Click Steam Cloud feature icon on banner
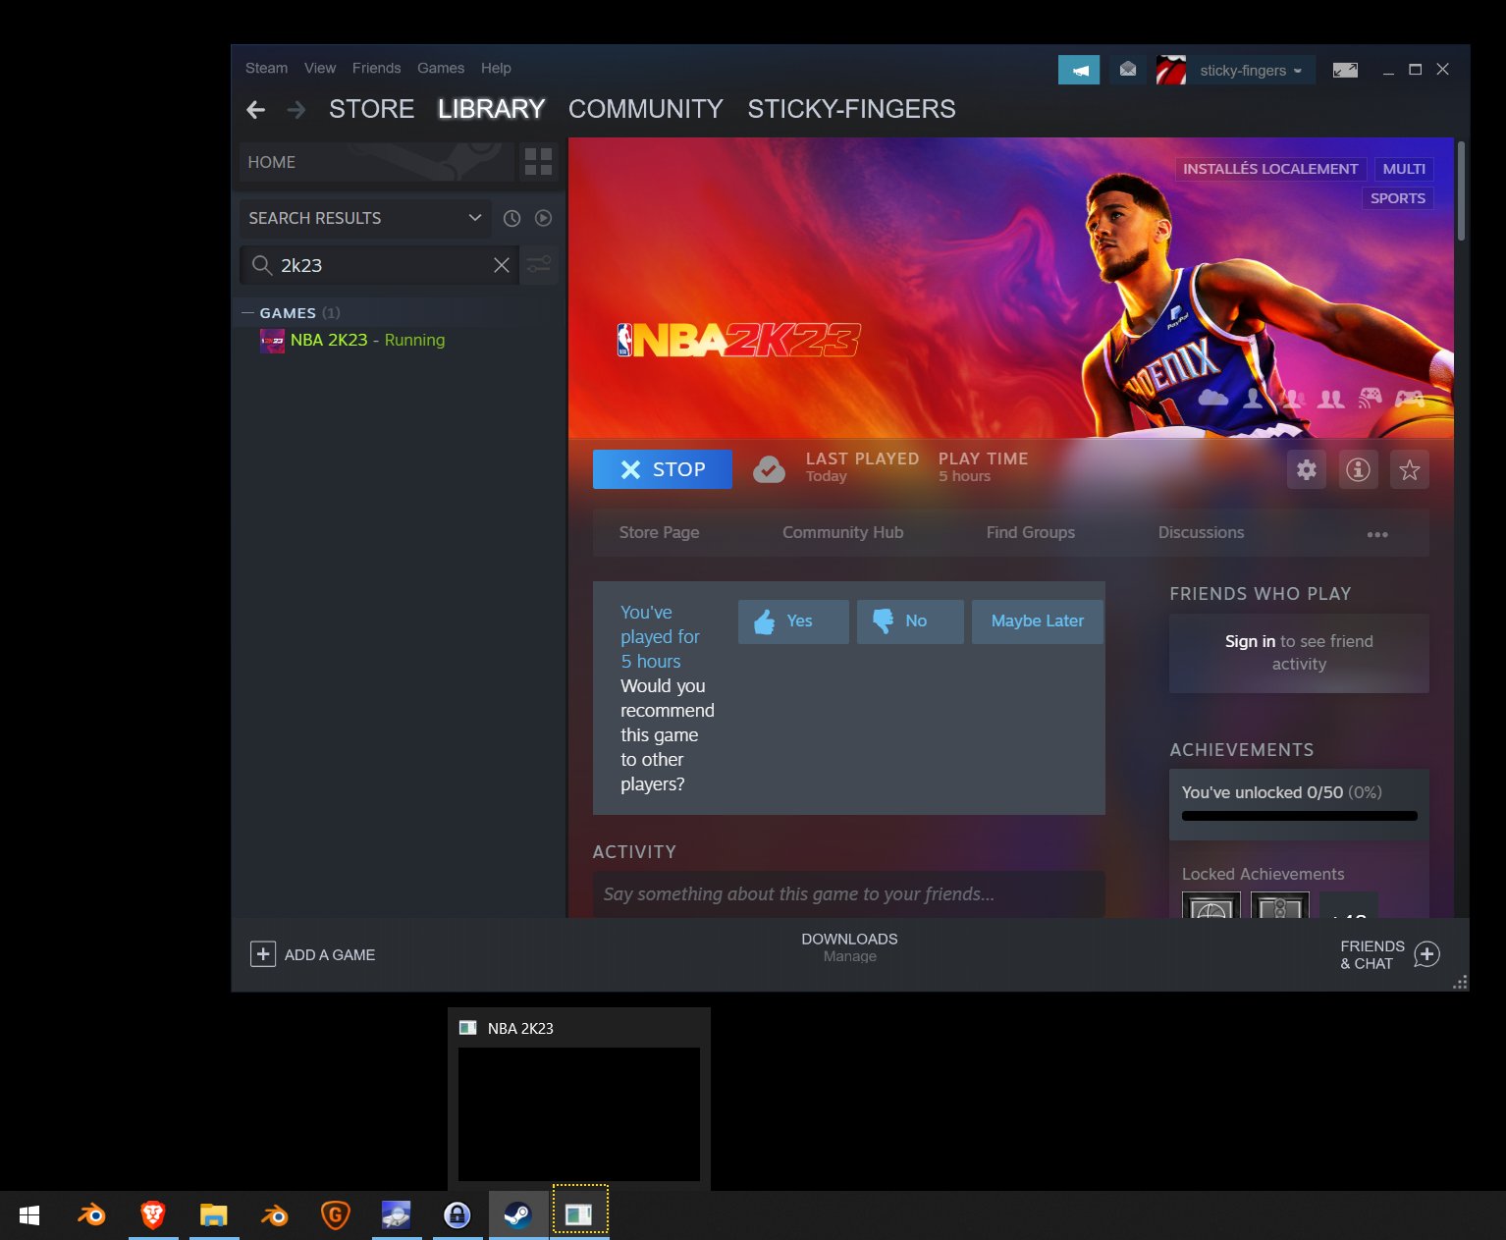This screenshot has height=1240, width=1506. (x=1213, y=398)
